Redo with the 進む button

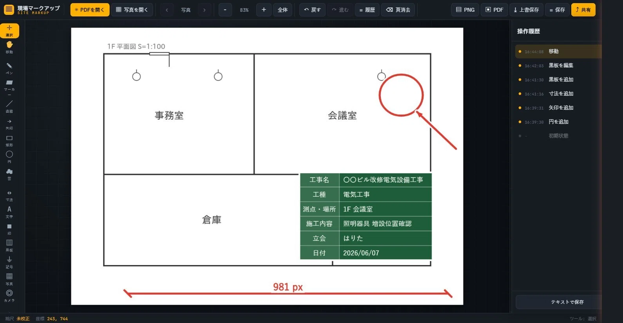click(340, 10)
